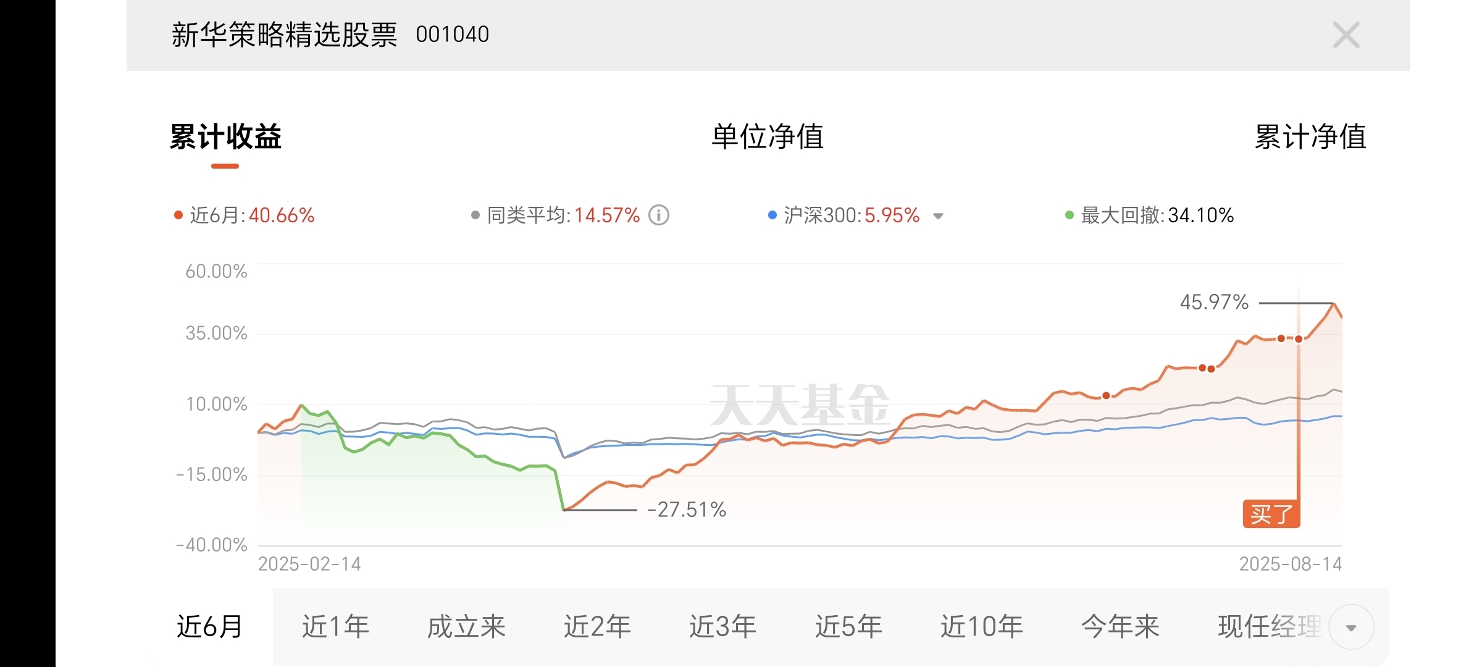Choose the 近3年 period
Viewport: 1482px width, 667px height.
coord(722,627)
